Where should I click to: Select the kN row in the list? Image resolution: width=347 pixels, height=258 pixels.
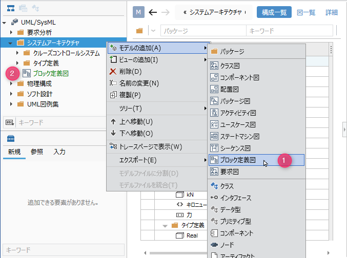[x=190, y=195]
